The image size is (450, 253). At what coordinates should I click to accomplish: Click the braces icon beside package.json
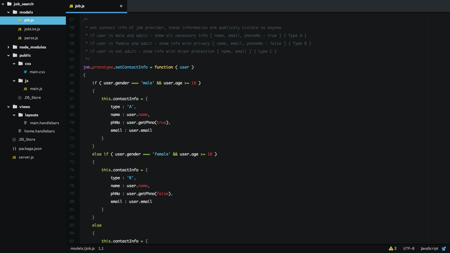click(14, 149)
